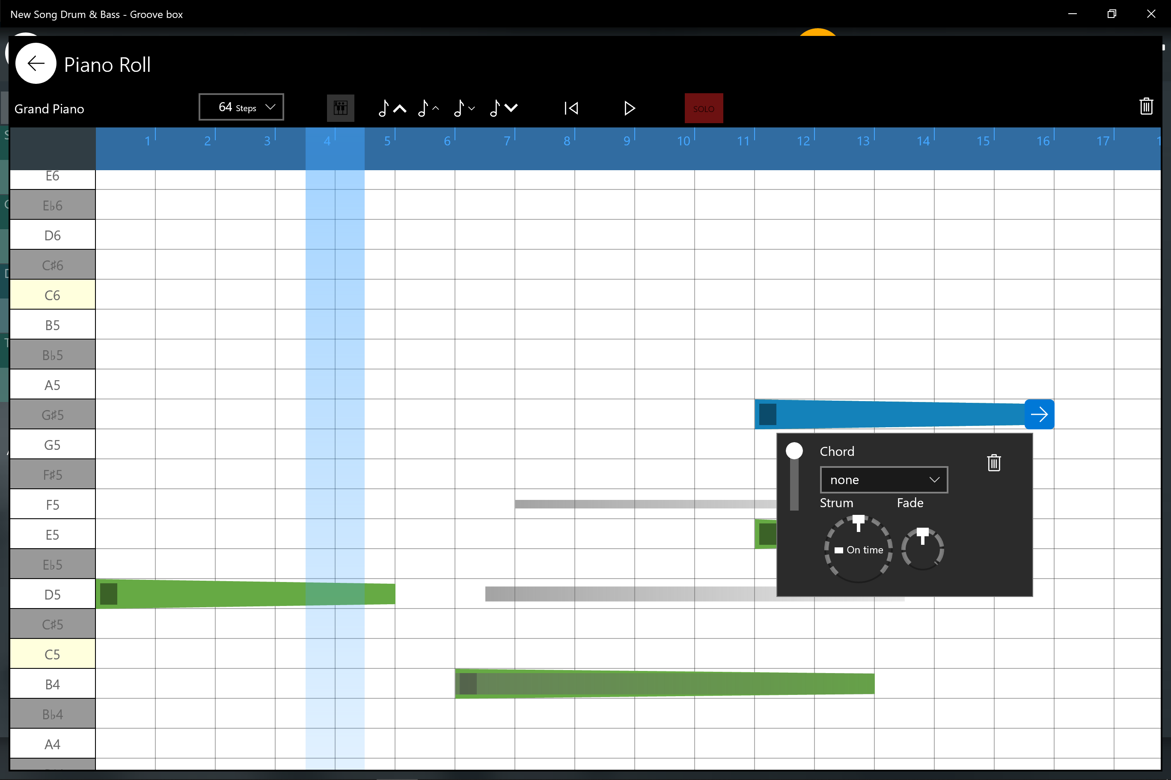Navigate back from the Piano Roll
Viewport: 1171px width, 780px height.
coord(36,63)
